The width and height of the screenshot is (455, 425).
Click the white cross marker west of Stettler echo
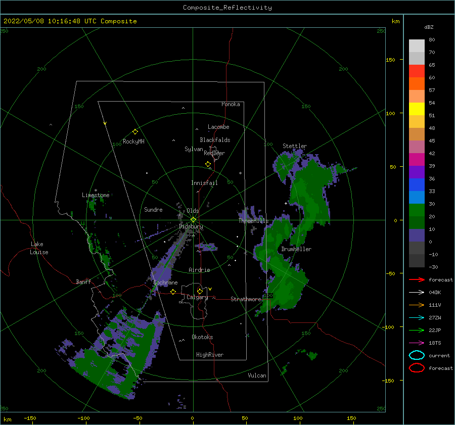pos(286,203)
